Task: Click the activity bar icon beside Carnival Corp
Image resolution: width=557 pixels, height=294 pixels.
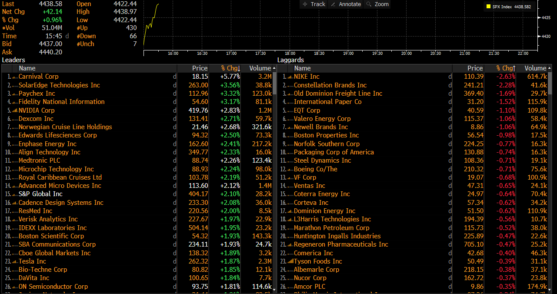Action: point(15,77)
